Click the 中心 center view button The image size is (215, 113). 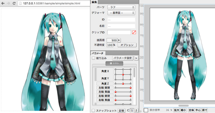coord(198,110)
